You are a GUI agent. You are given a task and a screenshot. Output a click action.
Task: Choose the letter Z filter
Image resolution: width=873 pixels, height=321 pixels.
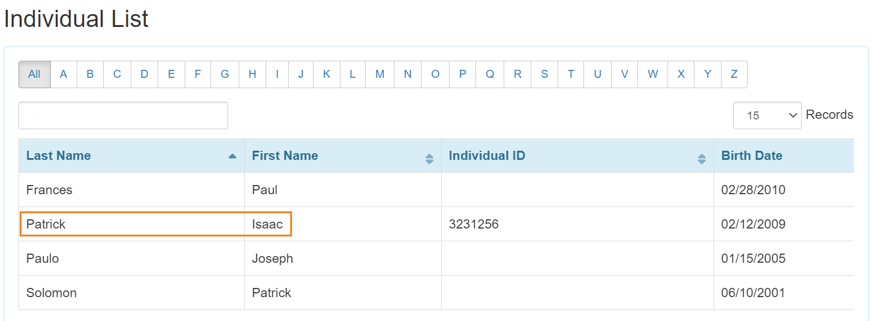tap(734, 74)
